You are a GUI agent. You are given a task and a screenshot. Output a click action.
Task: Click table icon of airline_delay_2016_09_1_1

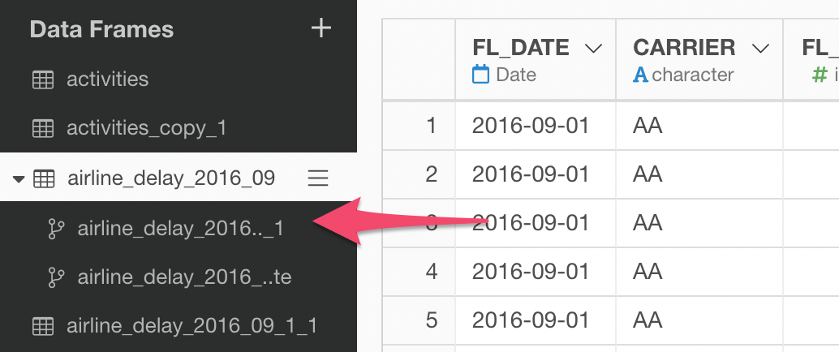pos(43,326)
